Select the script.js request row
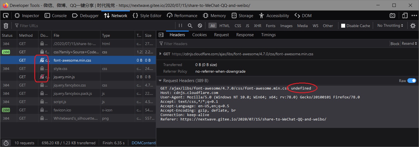Viewport: 419px width, 147px height. click(78, 102)
